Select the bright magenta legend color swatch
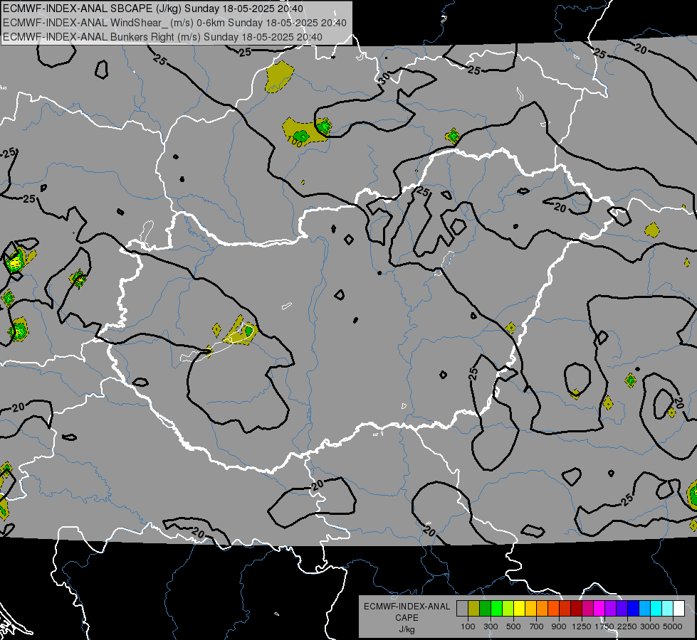The width and height of the screenshot is (697, 640). [x=599, y=608]
